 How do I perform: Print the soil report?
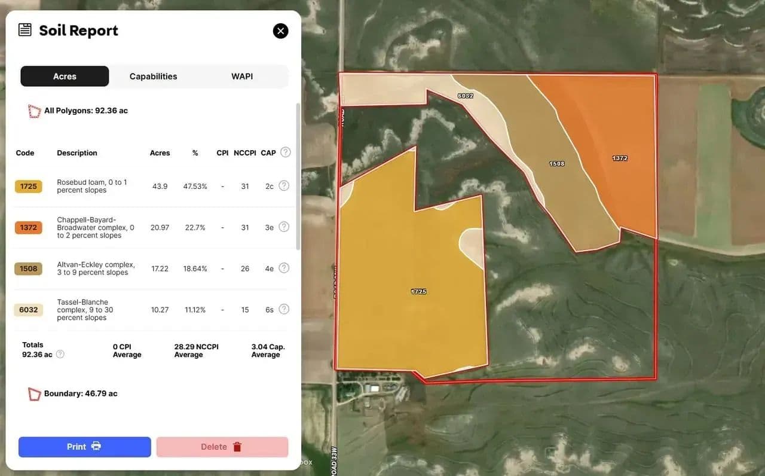coord(84,447)
